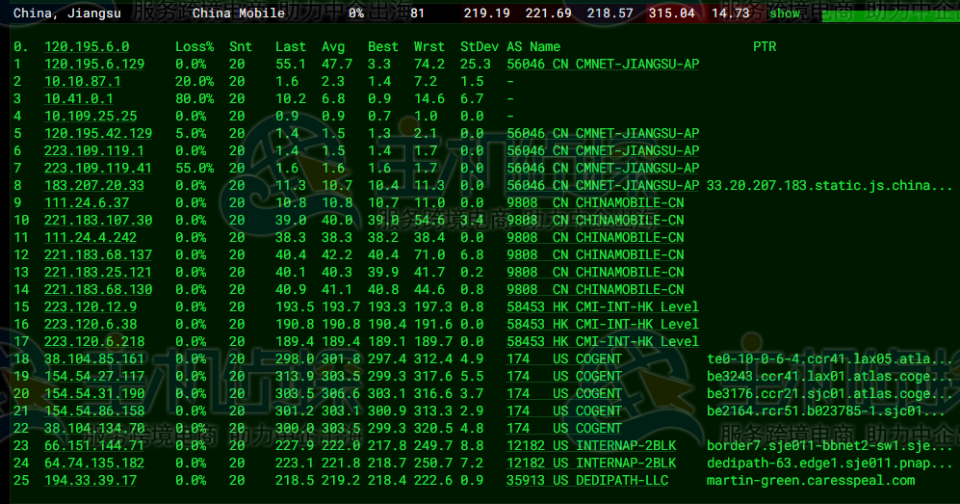Open IP 38.104.85.161
Screen dimensions: 960x504
click(x=94, y=358)
